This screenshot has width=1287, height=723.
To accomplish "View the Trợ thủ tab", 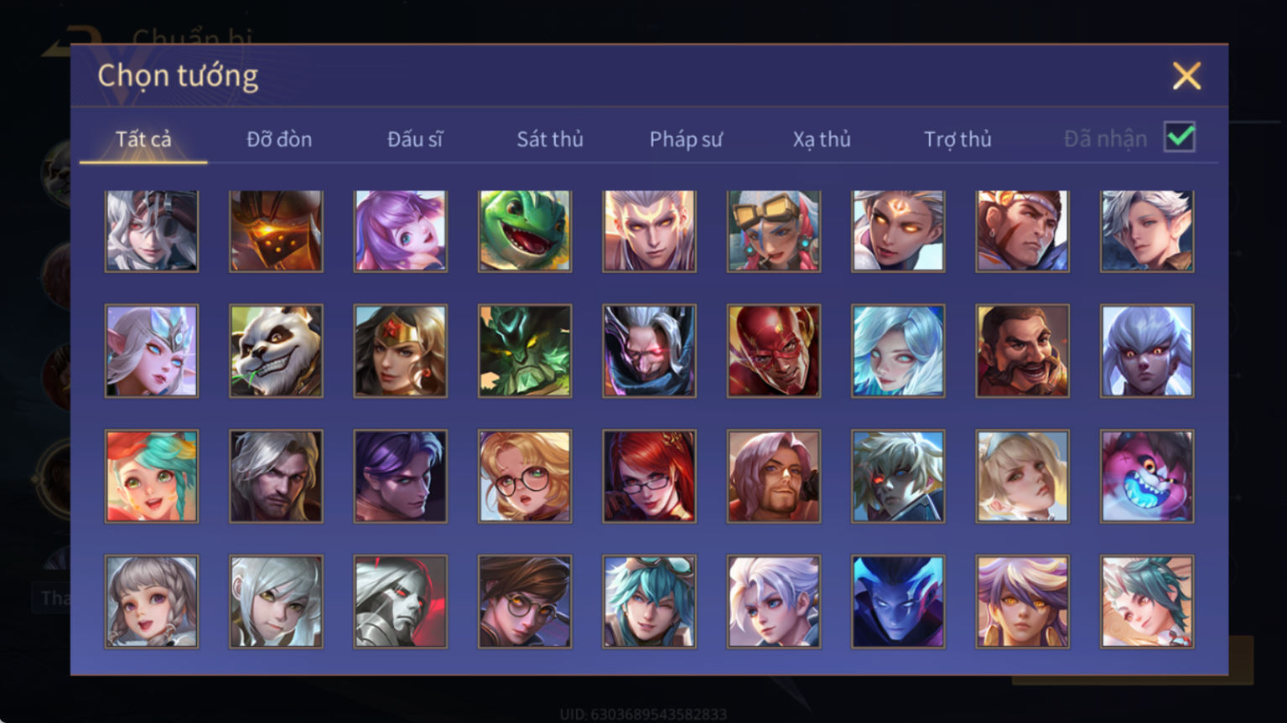I will pyautogui.click(x=957, y=139).
